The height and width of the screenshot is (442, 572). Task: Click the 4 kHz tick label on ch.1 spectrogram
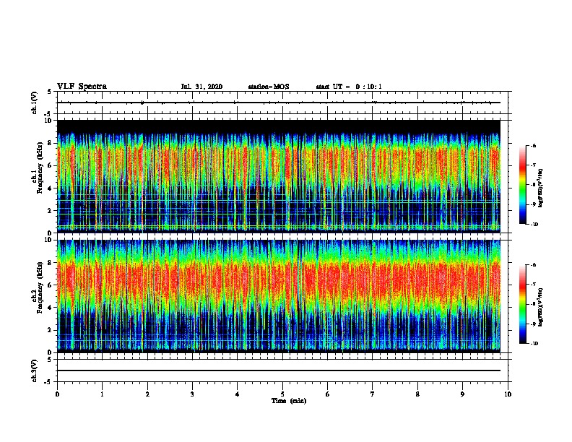[x=50, y=188]
